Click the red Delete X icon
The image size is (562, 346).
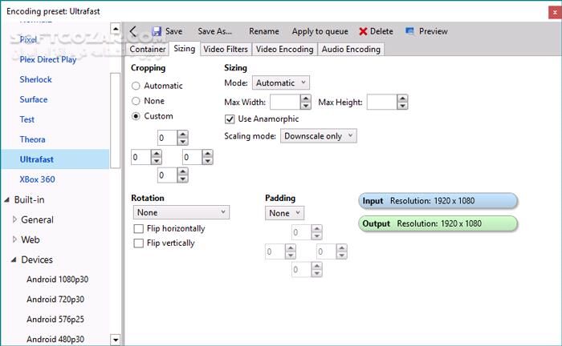click(363, 31)
